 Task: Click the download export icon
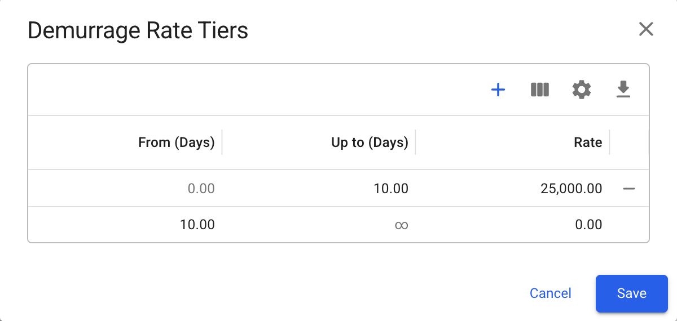click(x=623, y=90)
